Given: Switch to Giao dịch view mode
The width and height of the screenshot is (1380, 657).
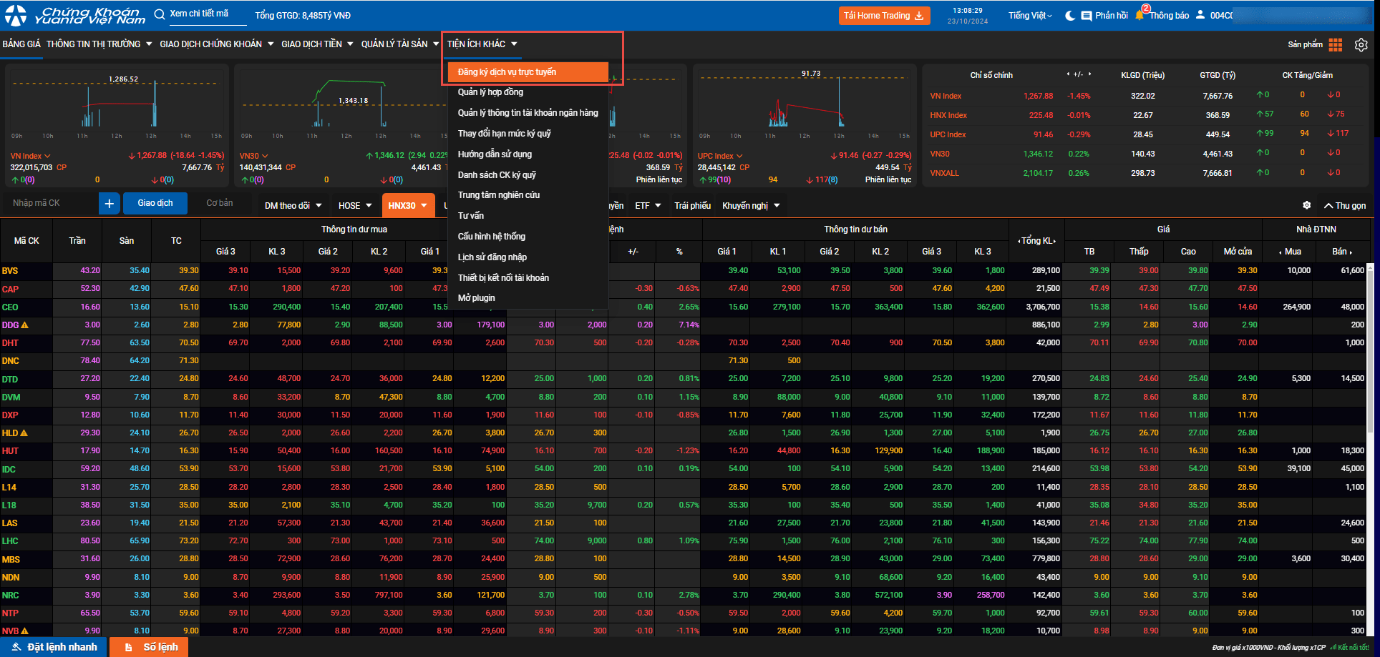Looking at the screenshot, I should pos(155,203).
